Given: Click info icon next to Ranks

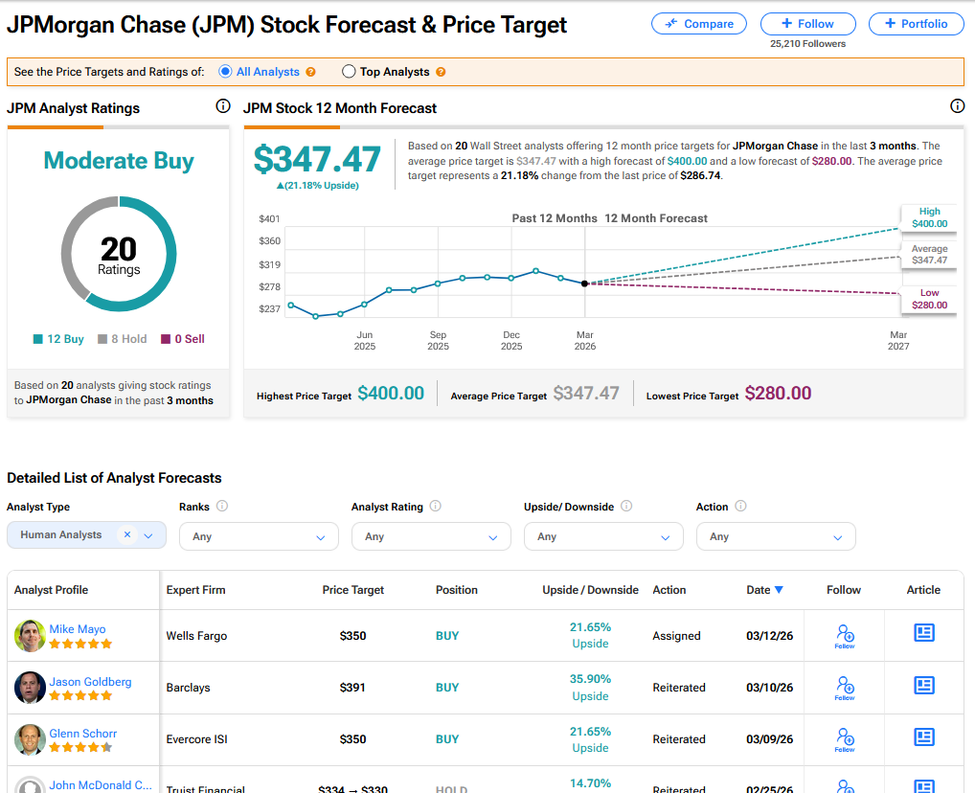Looking at the screenshot, I should point(222,507).
